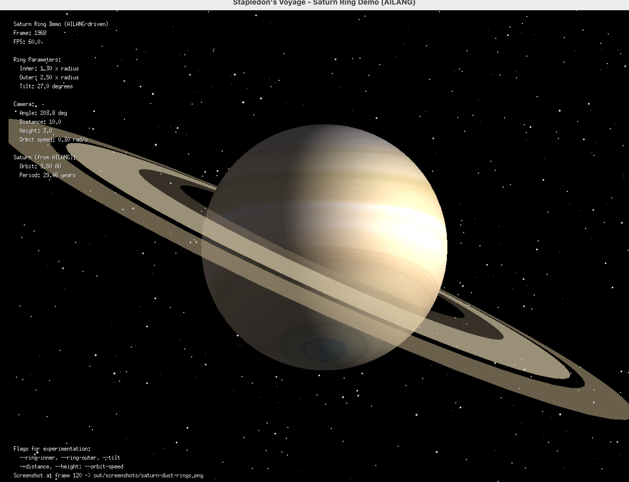Click the dark polar storm on Saturn

tap(324, 350)
